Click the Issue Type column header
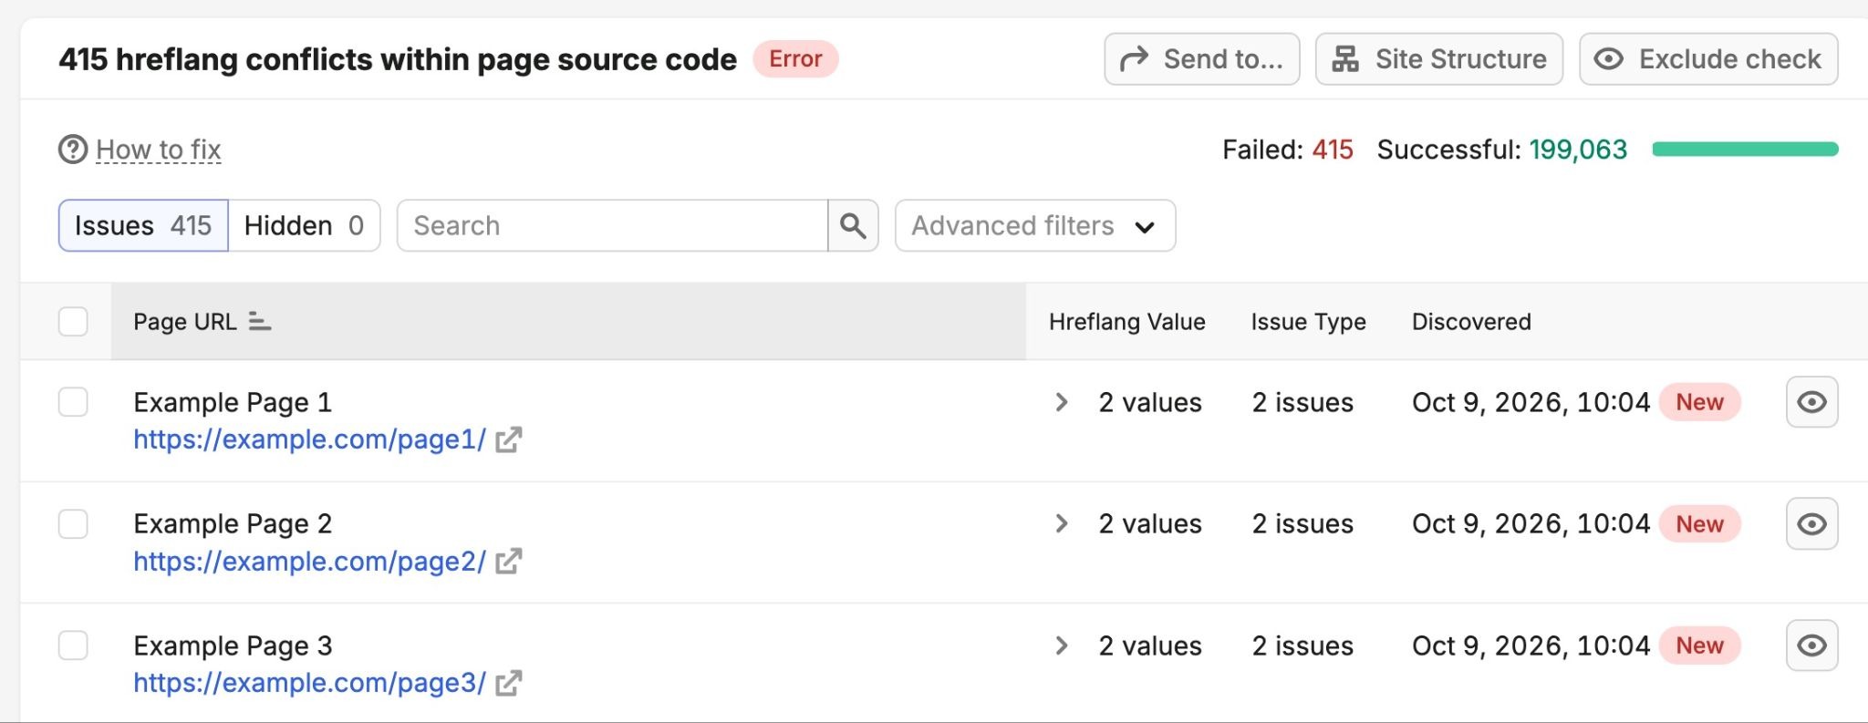1868x723 pixels. coord(1308,322)
